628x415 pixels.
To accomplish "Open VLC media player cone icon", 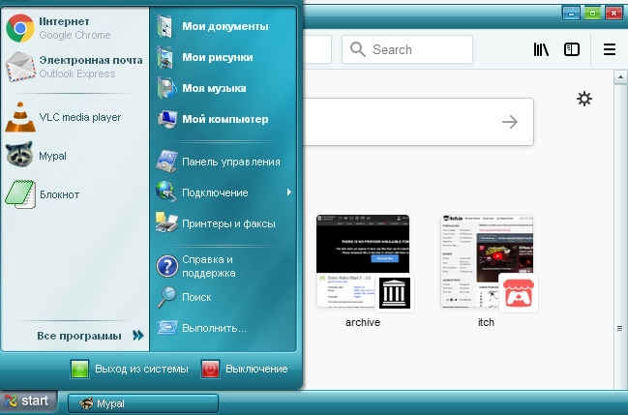I will pos(20,117).
